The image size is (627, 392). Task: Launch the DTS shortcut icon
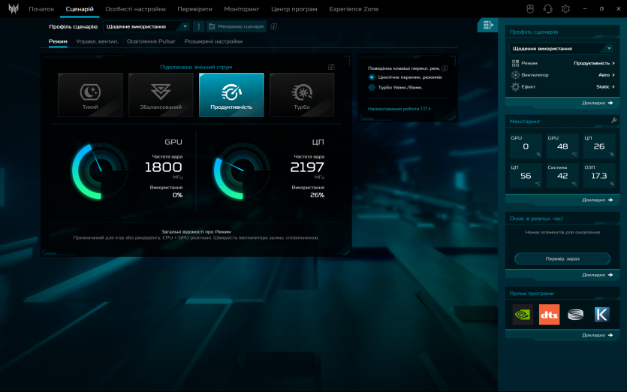(549, 315)
